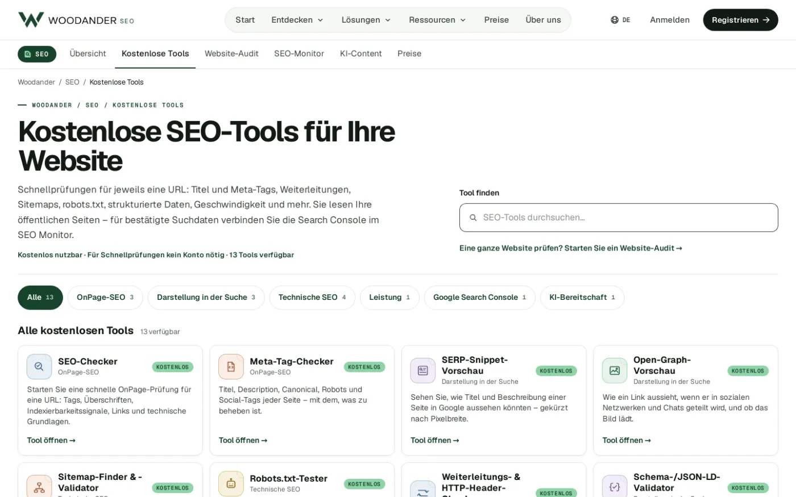Click the Open-Graph-Vorschau image icon
This screenshot has width=796, height=497.
(615, 370)
